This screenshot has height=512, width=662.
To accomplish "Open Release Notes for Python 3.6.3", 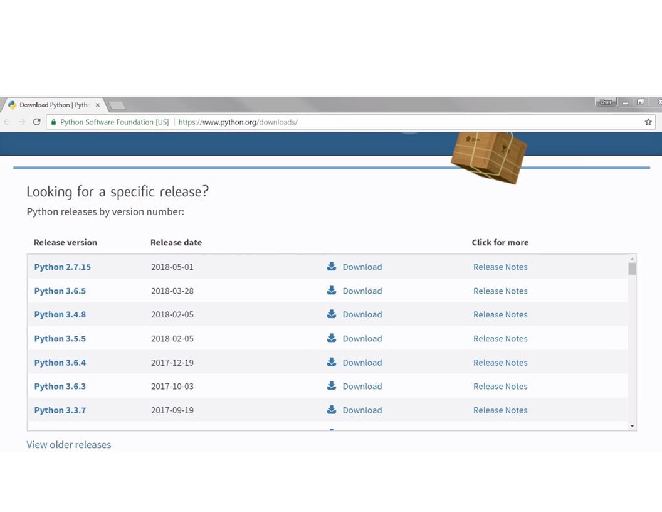I will pyautogui.click(x=500, y=387).
